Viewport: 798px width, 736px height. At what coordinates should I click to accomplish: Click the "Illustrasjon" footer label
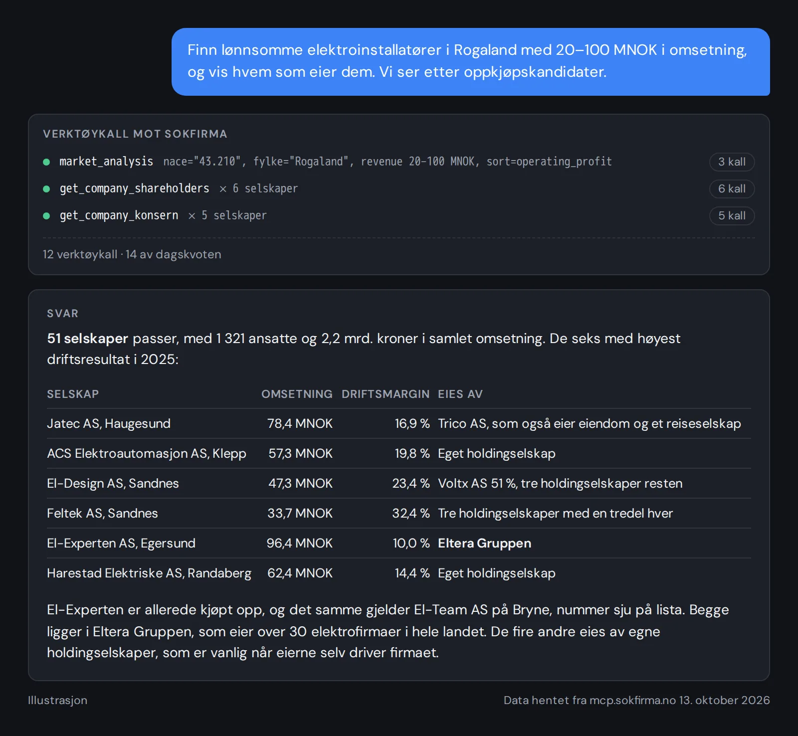pos(57,700)
